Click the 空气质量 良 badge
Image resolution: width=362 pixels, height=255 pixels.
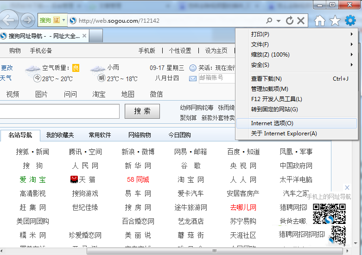76,68
